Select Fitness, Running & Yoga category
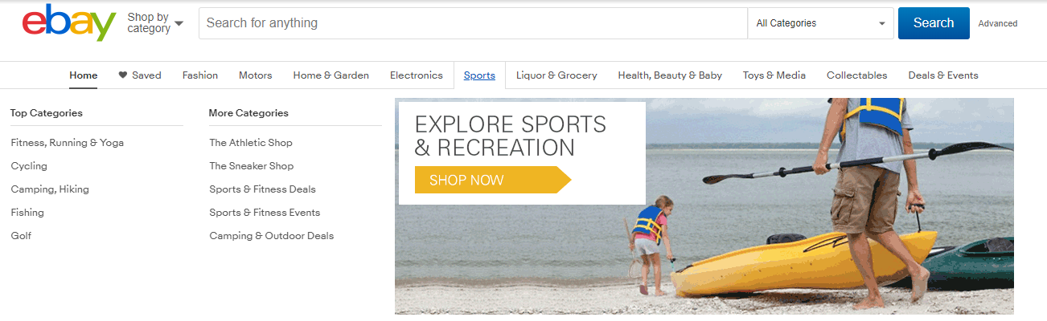This screenshot has height=321, width=1047. (68, 143)
